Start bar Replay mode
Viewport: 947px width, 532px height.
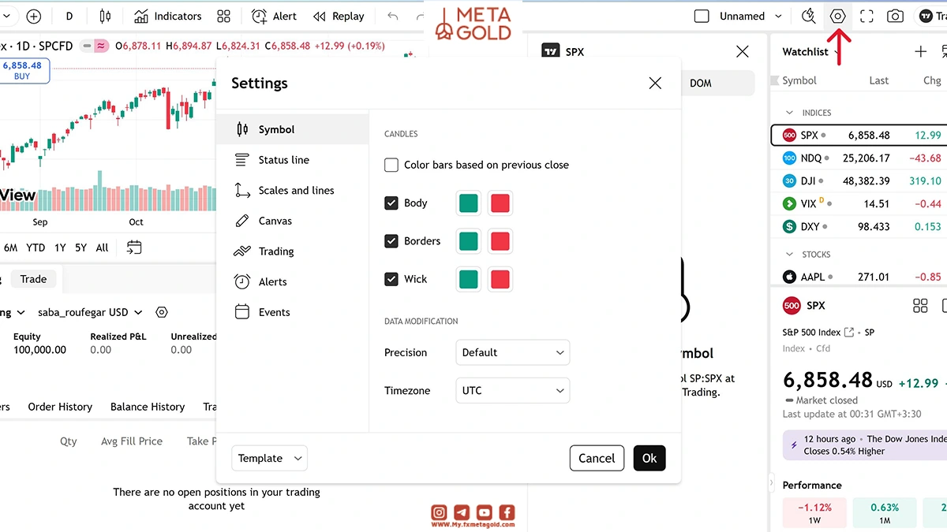[x=339, y=16]
